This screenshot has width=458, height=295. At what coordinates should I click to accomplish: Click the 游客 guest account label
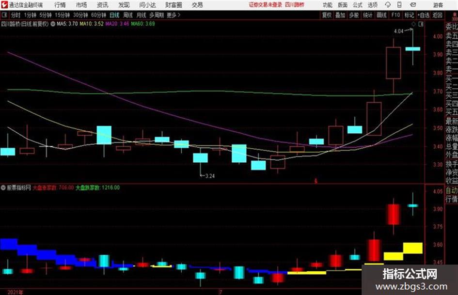[x=438, y=5]
